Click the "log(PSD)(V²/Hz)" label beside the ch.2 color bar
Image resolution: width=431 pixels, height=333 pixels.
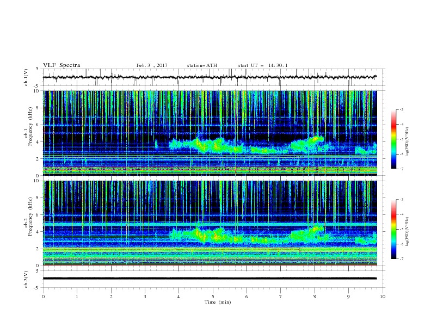tap(408, 232)
